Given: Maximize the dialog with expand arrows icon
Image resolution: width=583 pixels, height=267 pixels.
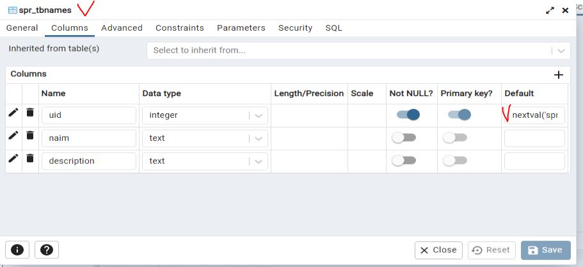Looking at the screenshot, I should click(x=550, y=10).
